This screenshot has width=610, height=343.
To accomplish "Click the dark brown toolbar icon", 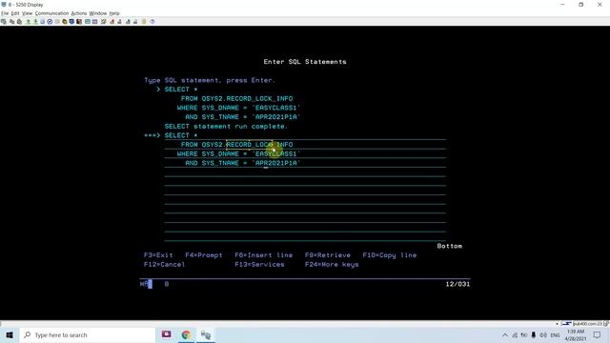I will 79,22.
